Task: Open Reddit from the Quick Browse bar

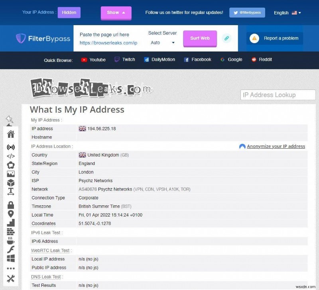Action: coord(261,60)
